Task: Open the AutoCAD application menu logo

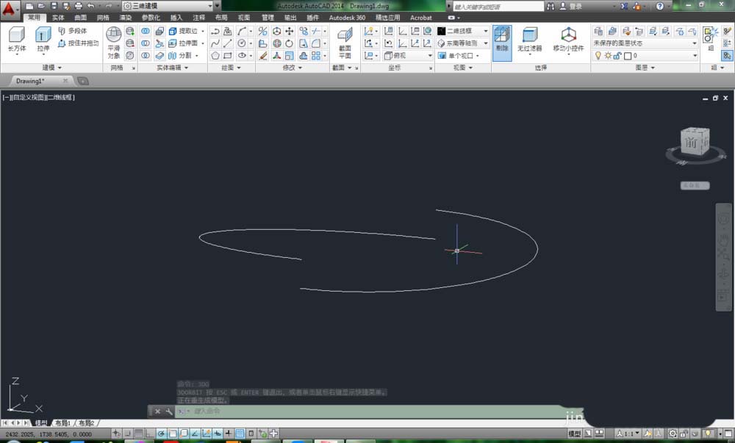Action: (x=10, y=10)
